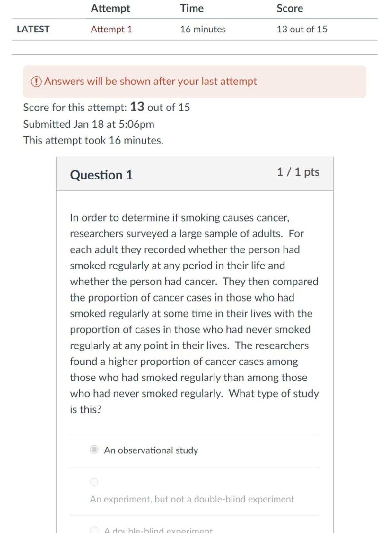
Task: Click the 'Attempt' column header
Action: pyautogui.click(x=110, y=8)
